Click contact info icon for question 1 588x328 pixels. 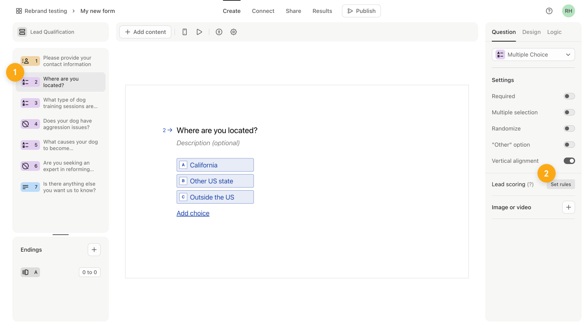[x=30, y=61]
